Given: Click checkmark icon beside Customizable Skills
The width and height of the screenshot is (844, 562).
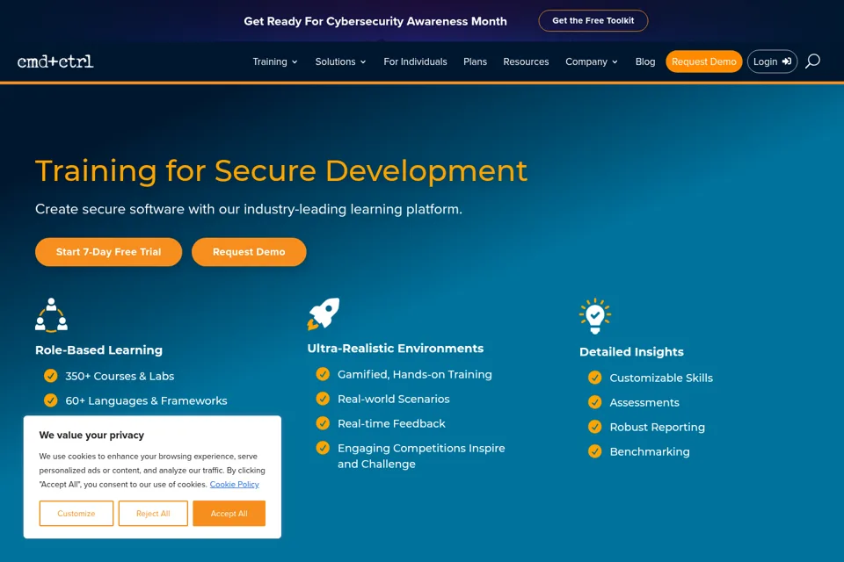Looking at the screenshot, I should (x=595, y=378).
